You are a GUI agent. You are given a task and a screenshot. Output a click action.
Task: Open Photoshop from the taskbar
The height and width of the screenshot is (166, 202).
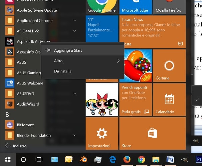(199, 159)
